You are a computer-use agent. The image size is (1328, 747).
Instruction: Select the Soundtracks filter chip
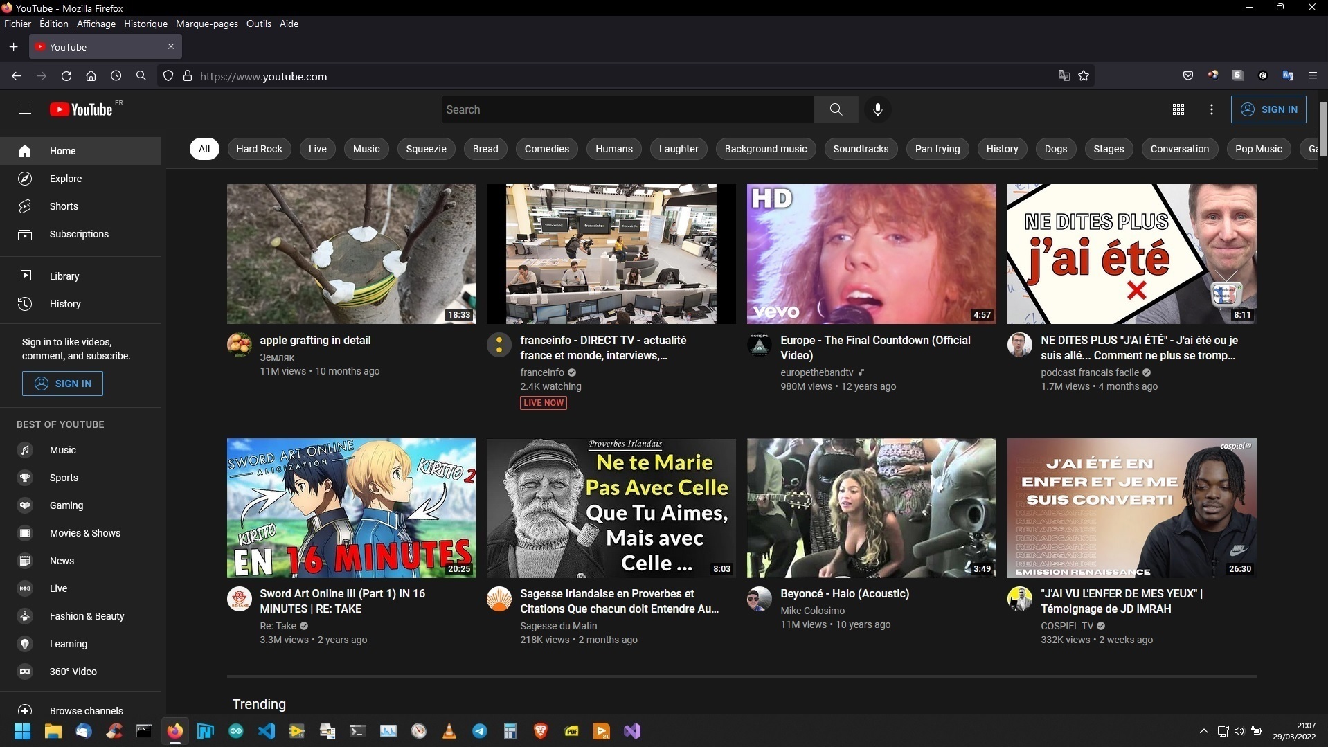[861, 149]
